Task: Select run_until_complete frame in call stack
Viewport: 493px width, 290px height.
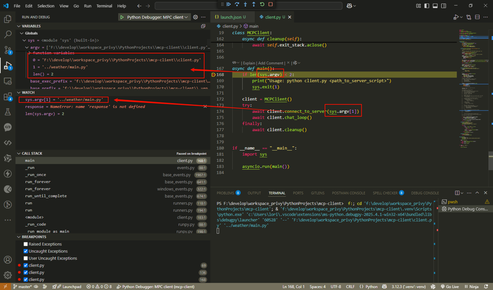Action: tap(45, 196)
